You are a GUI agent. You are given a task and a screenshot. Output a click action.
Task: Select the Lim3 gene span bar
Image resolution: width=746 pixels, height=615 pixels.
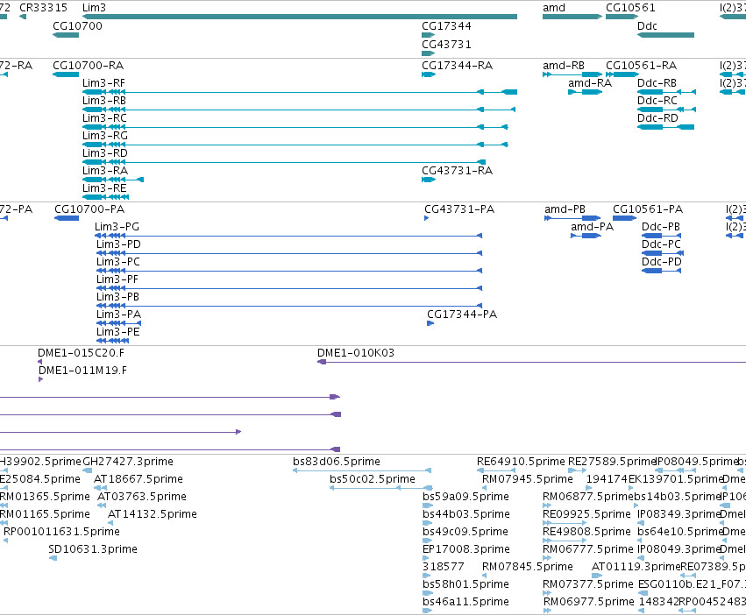click(x=300, y=17)
